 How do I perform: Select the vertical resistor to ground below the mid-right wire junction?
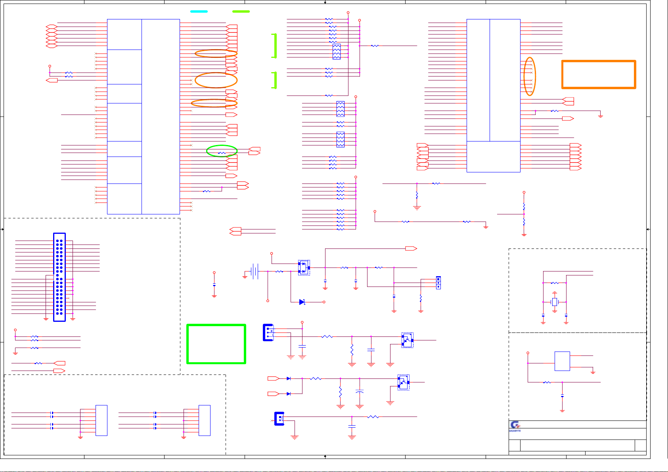pos(417,195)
